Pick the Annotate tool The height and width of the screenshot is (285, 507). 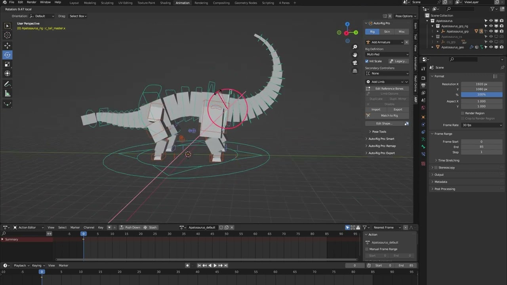click(7, 84)
